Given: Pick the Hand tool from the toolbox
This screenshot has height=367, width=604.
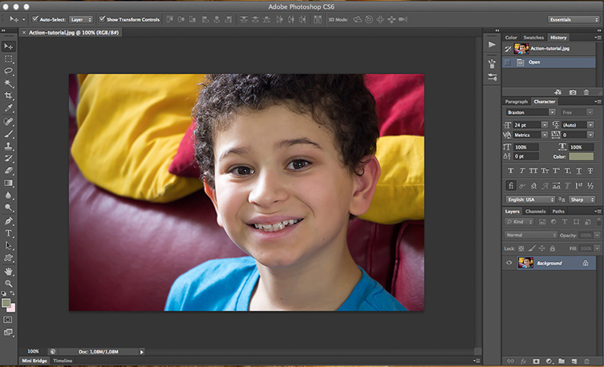Looking at the screenshot, I should point(9,272).
